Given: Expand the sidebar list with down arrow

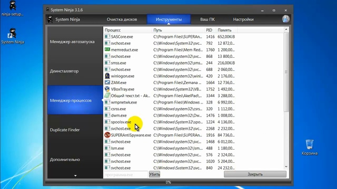Looking at the screenshot, I should point(75,176).
